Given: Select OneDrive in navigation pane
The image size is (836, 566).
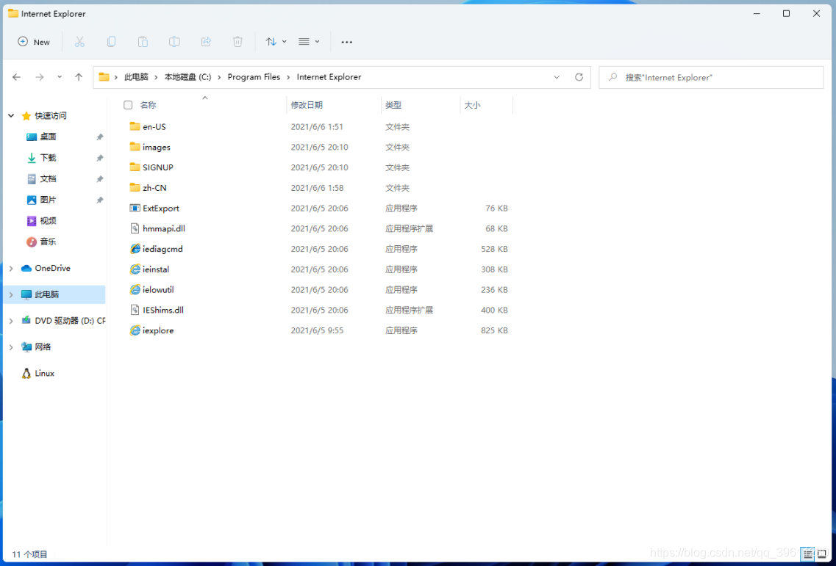Looking at the screenshot, I should pyautogui.click(x=53, y=269).
